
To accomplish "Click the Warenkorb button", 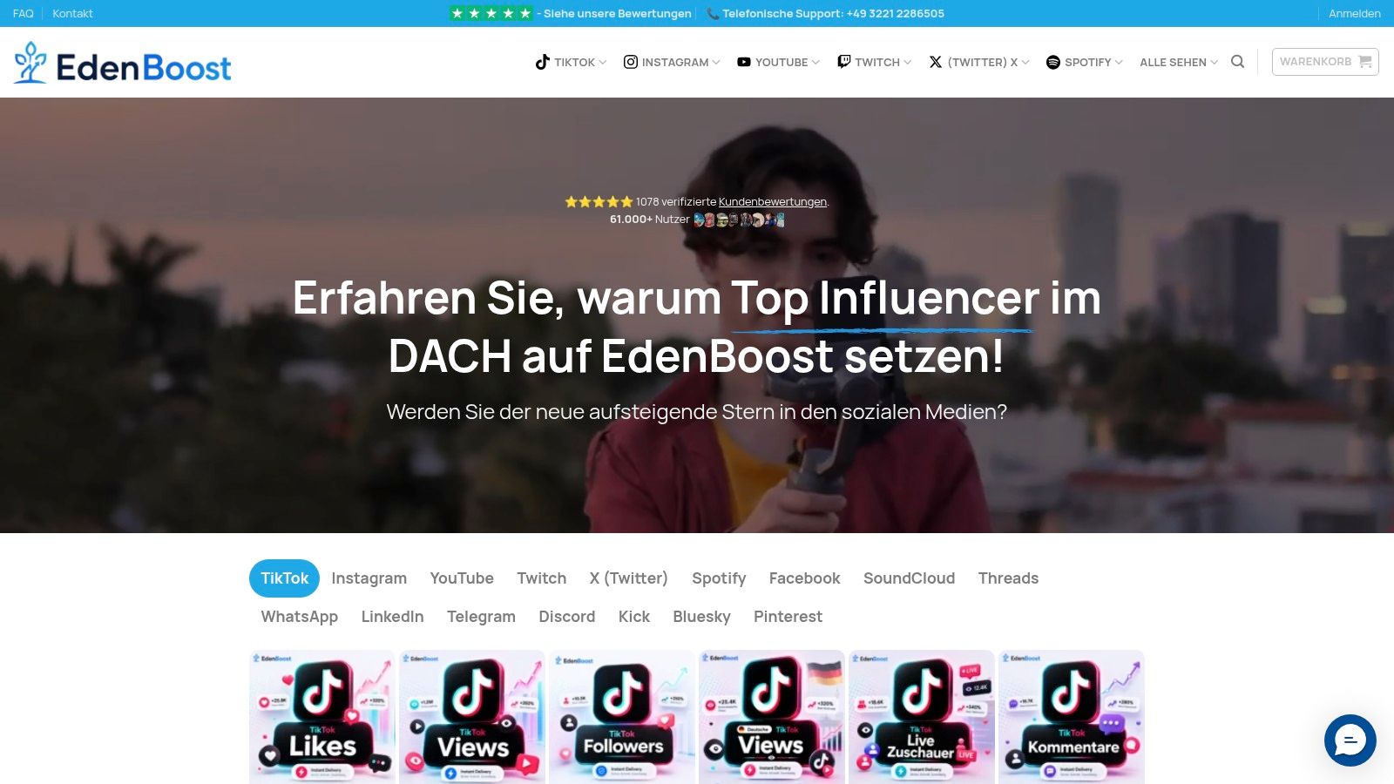I will 1325,62.
